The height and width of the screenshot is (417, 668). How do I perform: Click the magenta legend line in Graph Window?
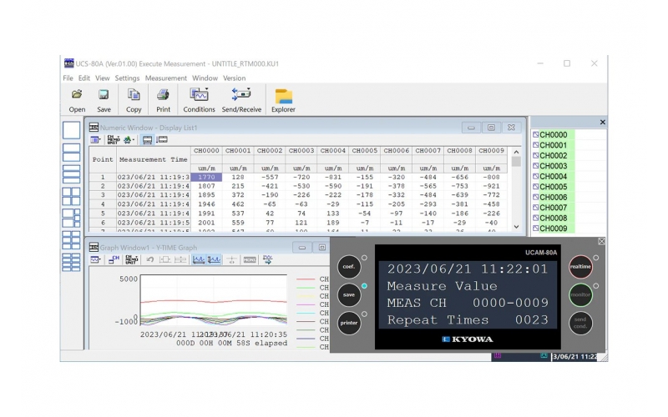click(x=306, y=304)
